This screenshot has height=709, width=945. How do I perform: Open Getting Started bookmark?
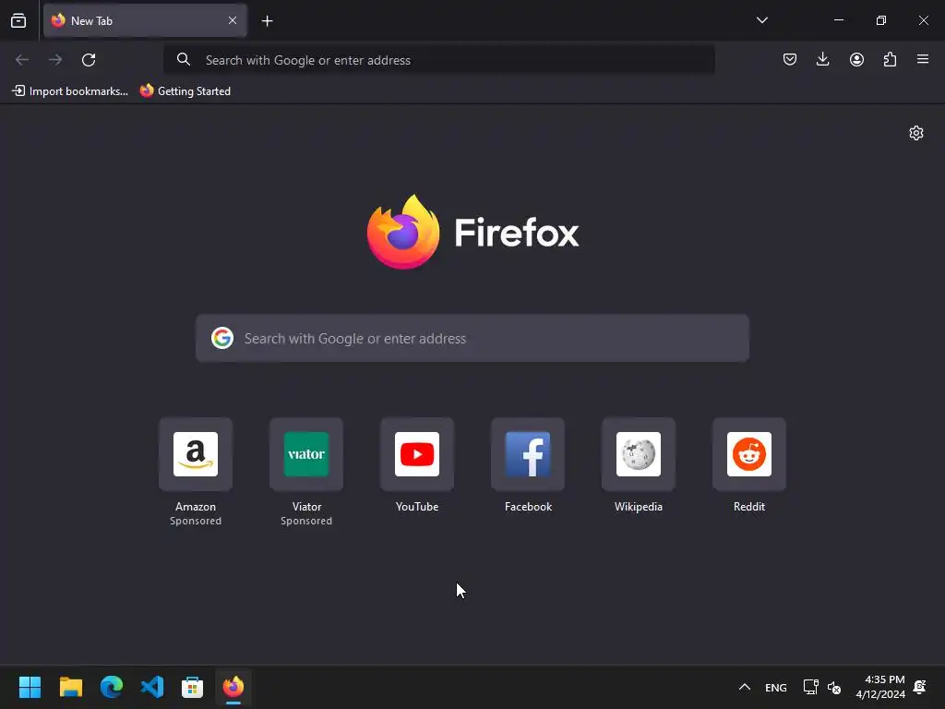185,91
